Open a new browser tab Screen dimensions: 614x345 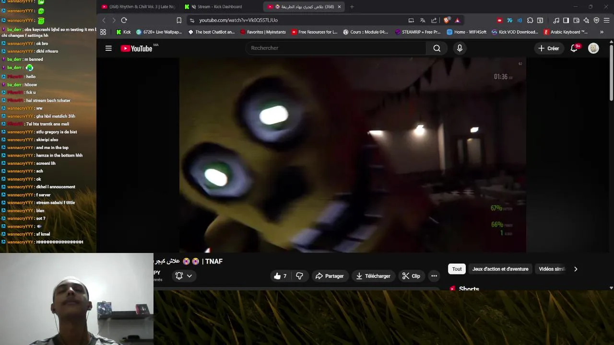coord(352,7)
